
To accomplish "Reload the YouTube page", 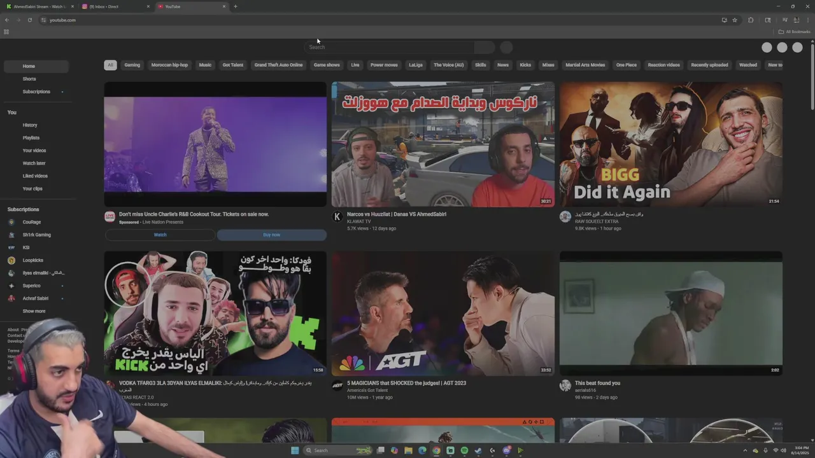I will click(29, 20).
